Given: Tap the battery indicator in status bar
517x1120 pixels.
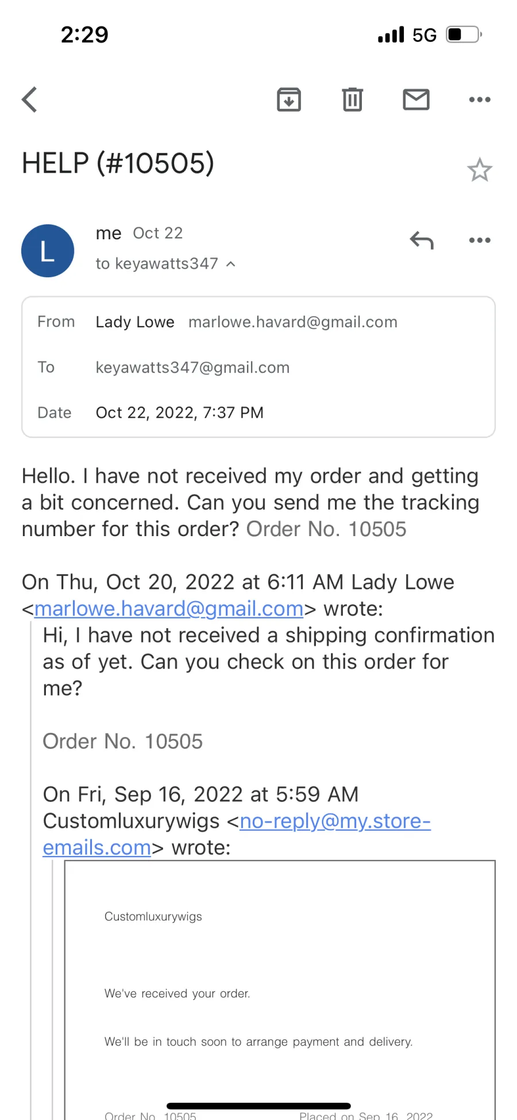Looking at the screenshot, I should tap(464, 35).
